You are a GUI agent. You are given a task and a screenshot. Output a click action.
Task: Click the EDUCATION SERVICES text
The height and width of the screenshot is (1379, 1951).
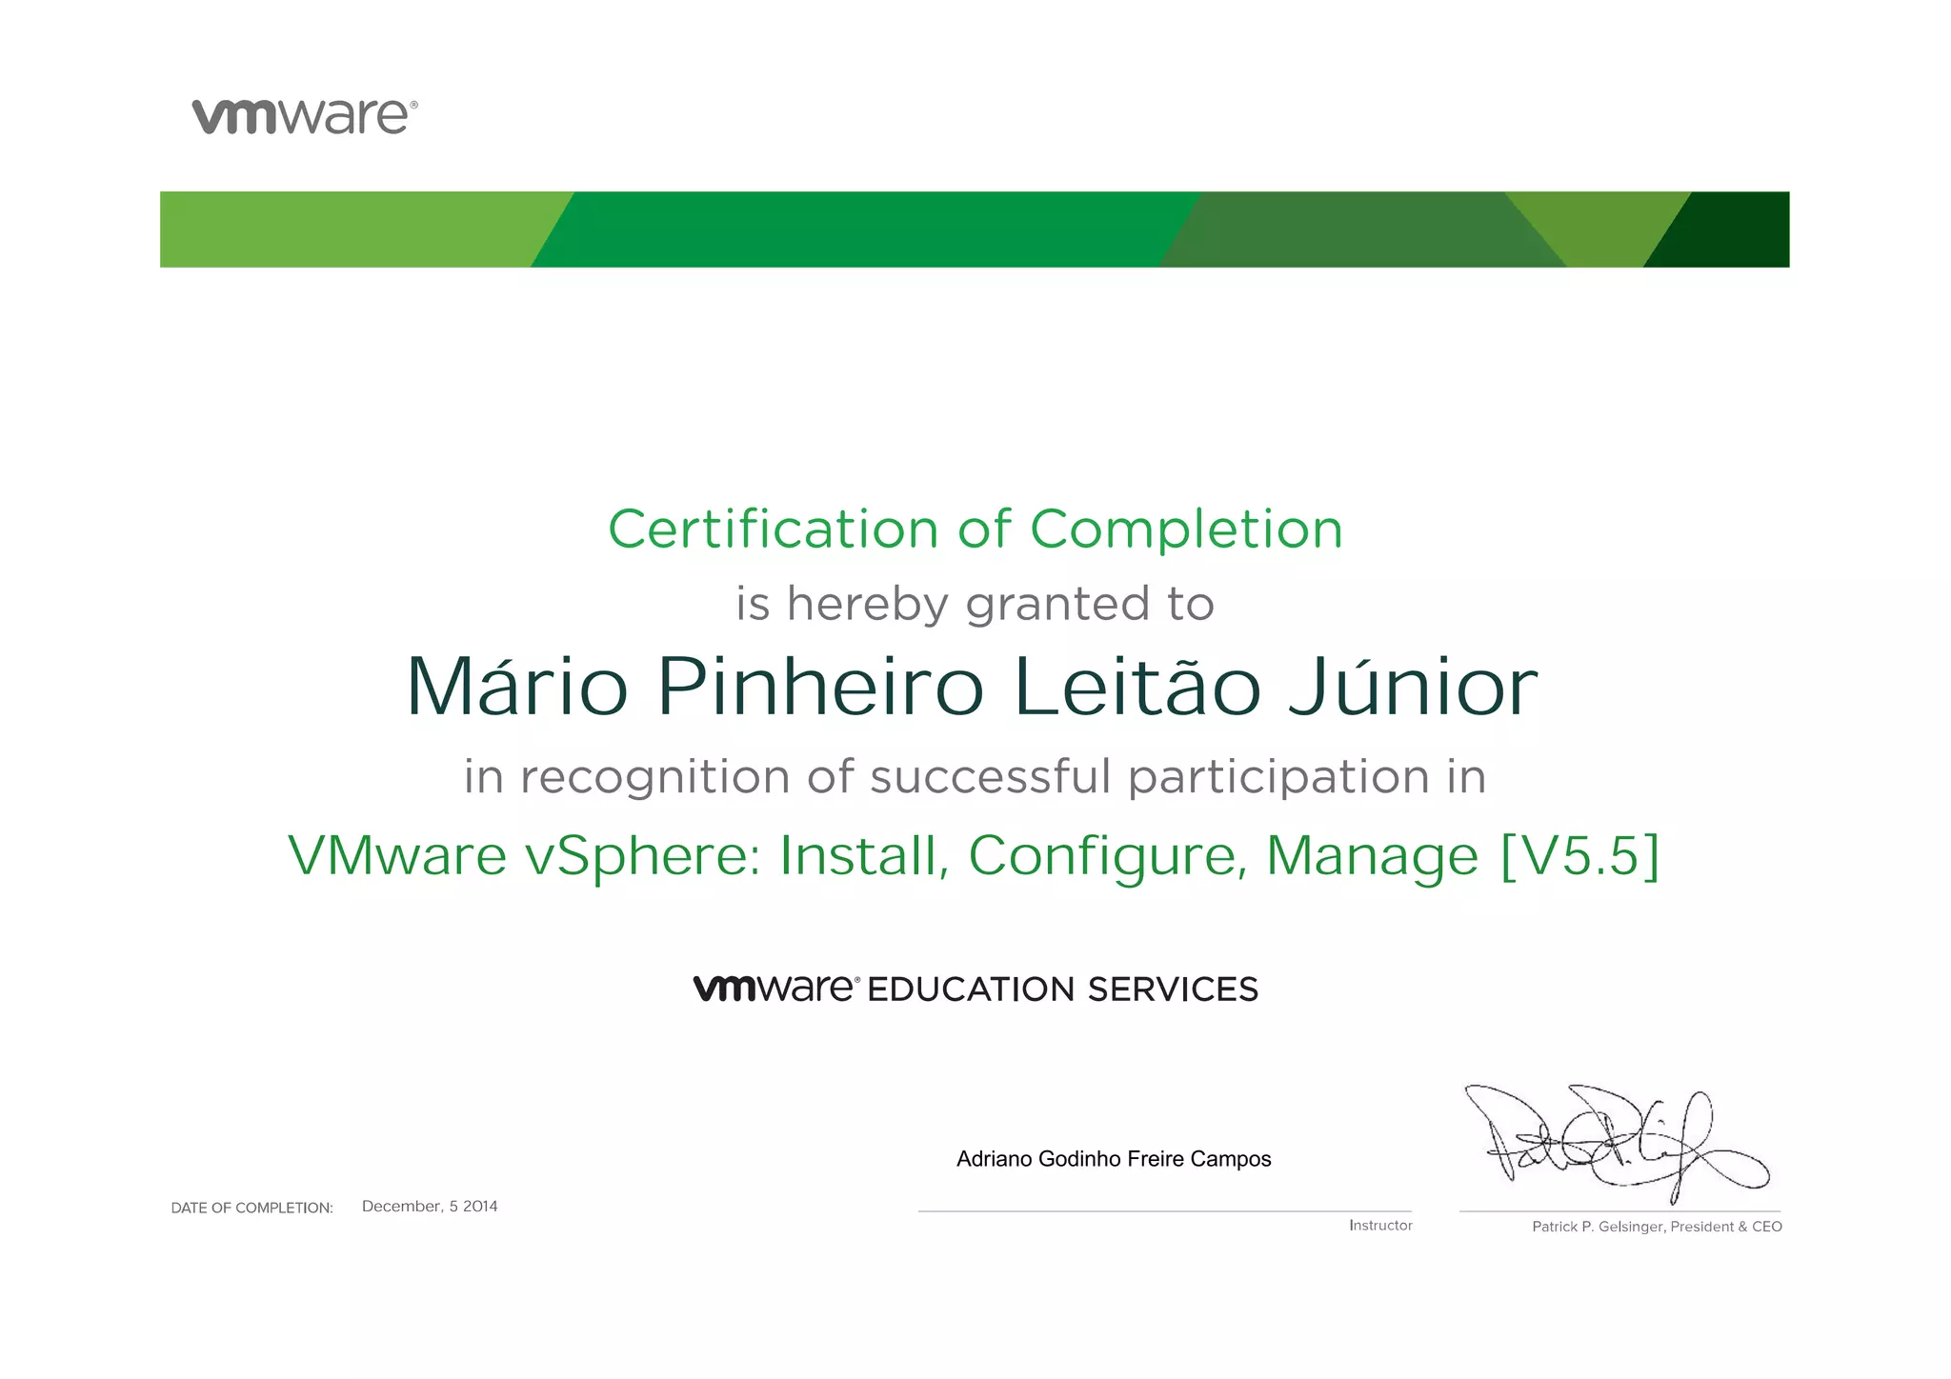click(x=1062, y=989)
